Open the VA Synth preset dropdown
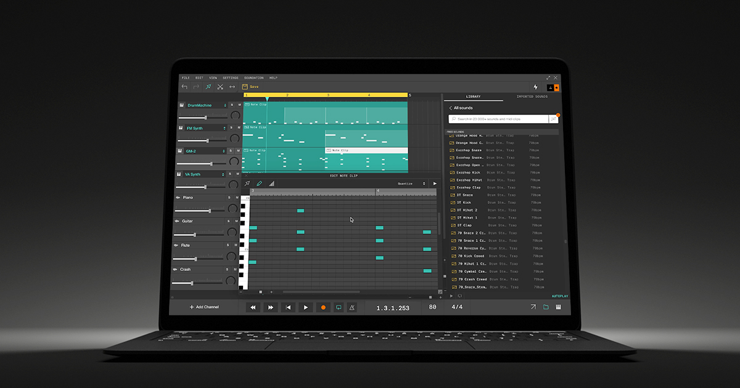Image resolution: width=740 pixels, height=388 pixels. (x=223, y=174)
